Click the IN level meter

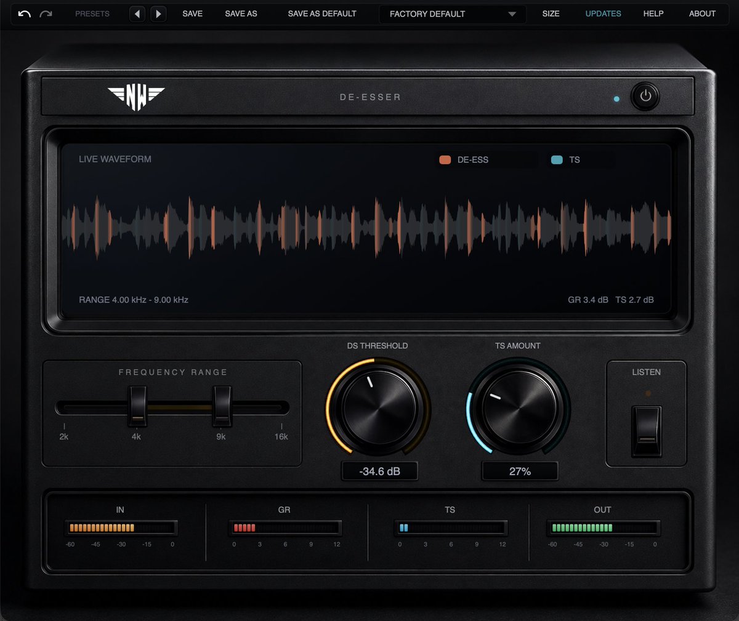[121, 527]
